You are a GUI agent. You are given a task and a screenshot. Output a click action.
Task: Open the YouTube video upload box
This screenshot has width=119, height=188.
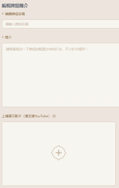(59, 154)
